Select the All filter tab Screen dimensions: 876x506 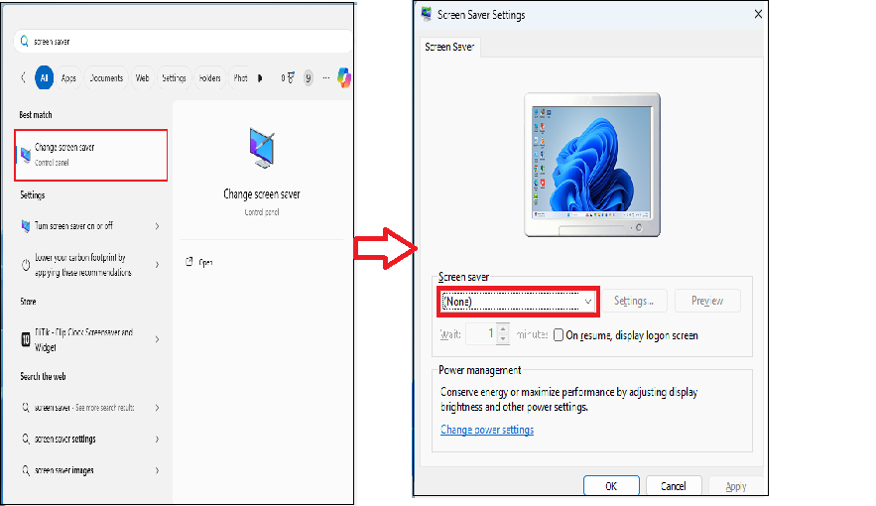44,77
